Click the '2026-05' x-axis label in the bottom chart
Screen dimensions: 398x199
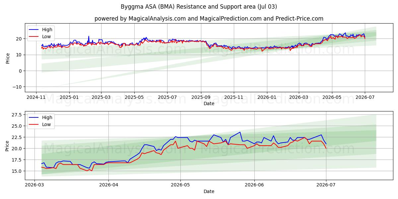point(180,185)
